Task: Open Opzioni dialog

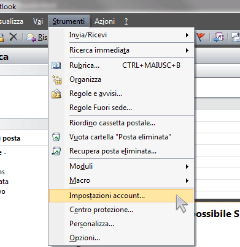Action: [x=122, y=238]
